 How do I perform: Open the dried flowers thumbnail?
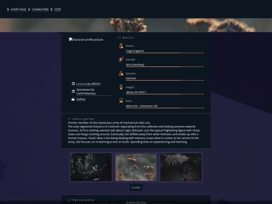tap(136, 167)
